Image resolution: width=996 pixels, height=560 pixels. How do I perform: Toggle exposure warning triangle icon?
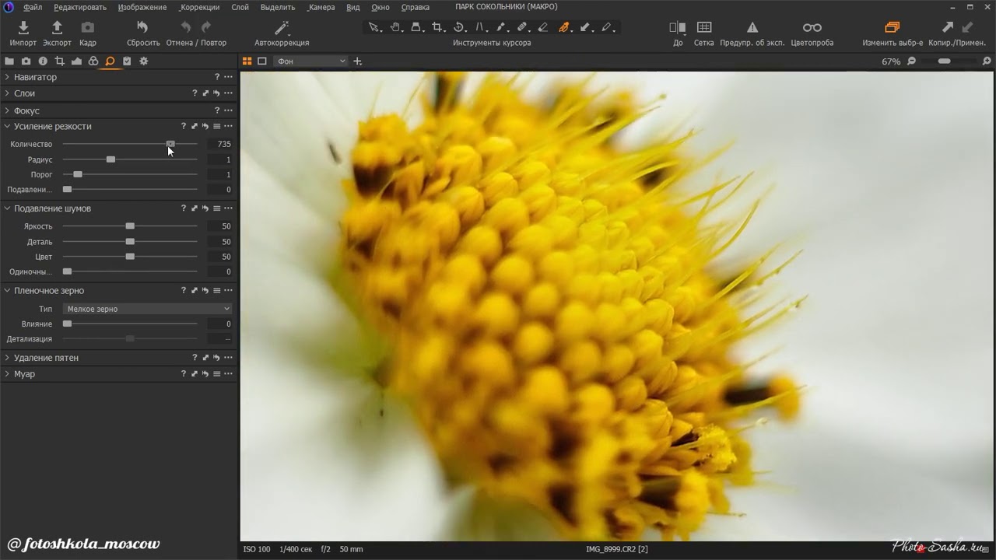point(752,28)
